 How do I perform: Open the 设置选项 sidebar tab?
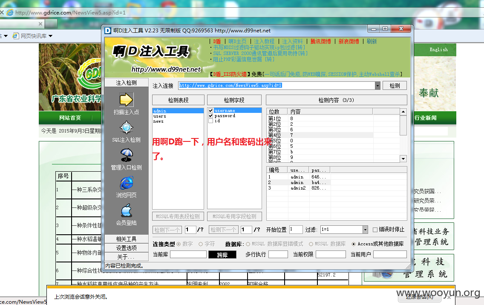126,248
